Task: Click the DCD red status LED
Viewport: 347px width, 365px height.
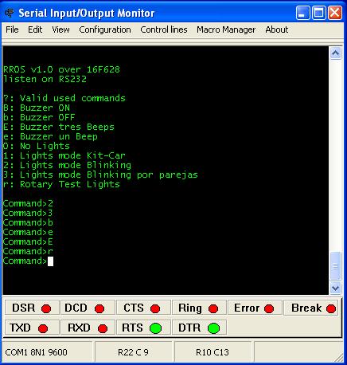Action: (99, 308)
